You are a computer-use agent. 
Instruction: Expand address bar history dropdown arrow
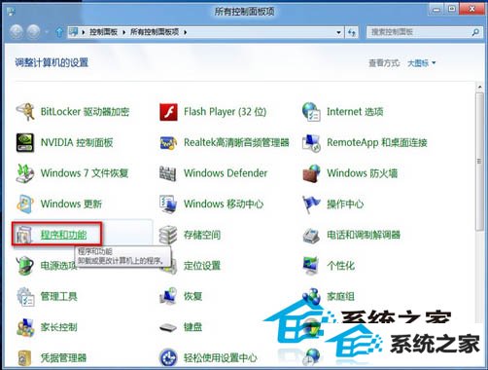tap(338, 32)
